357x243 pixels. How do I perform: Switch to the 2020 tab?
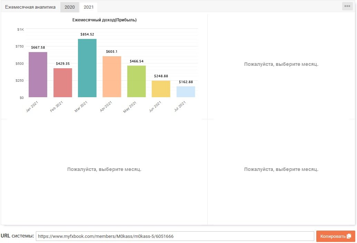pos(69,7)
